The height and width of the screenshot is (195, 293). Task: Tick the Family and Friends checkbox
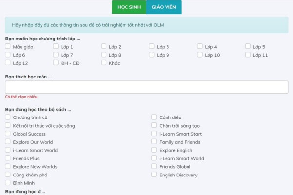click(x=154, y=142)
